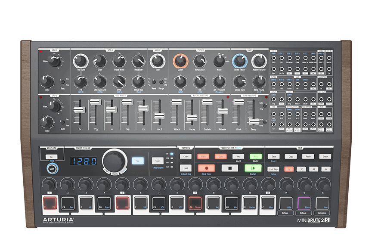Select the Pitch track button
The image size is (378, 248).
(x=203, y=156)
